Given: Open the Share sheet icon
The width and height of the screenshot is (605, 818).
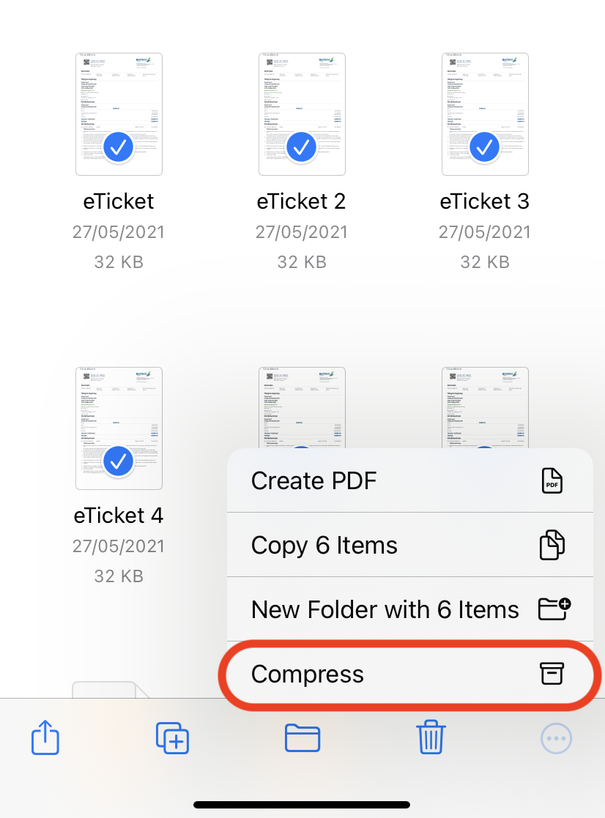Looking at the screenshot, I should click(x=45, y=737).
